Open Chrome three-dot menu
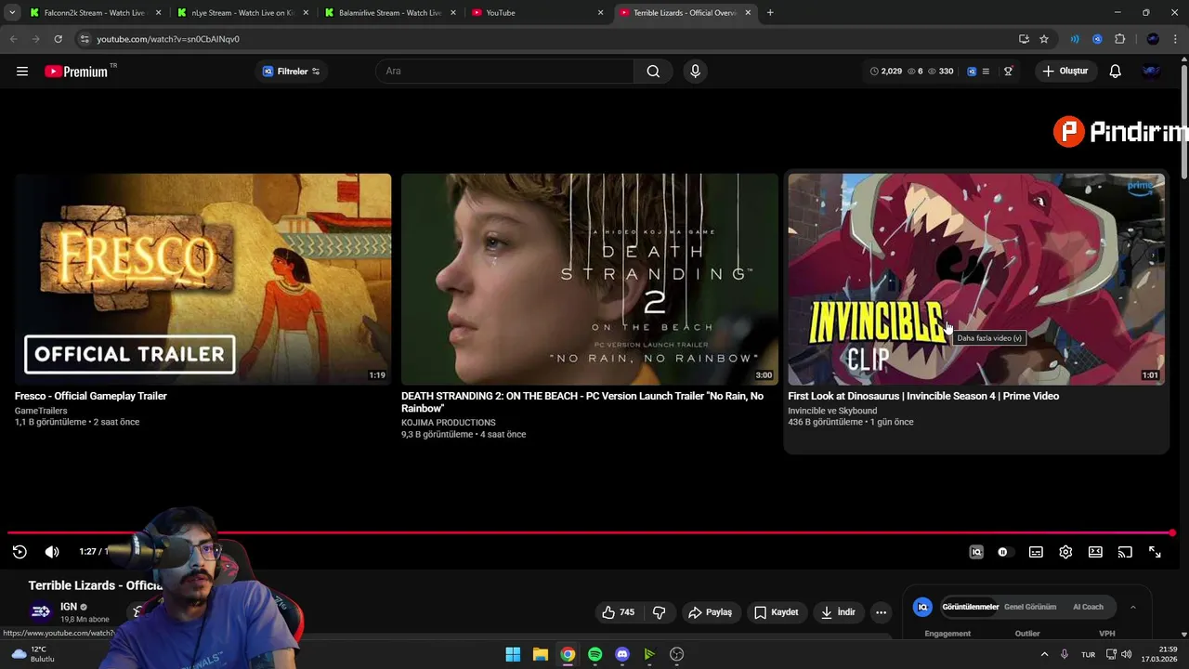The width and height of the screenshot is (1189, 669). pyautogui.click(x=1176, y=39)
